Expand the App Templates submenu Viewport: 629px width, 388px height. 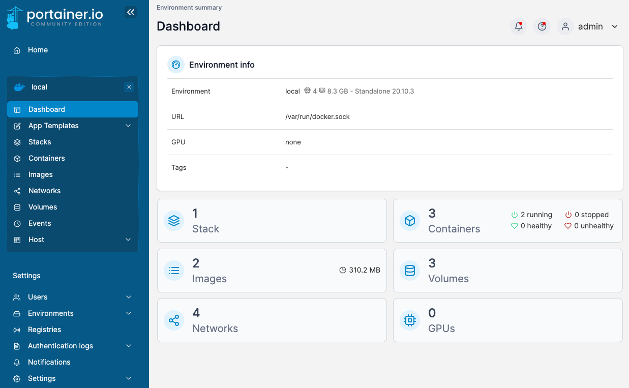click(128, 126)
